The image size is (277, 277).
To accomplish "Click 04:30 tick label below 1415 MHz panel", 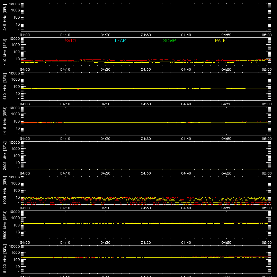I will (x=146, y=139).
